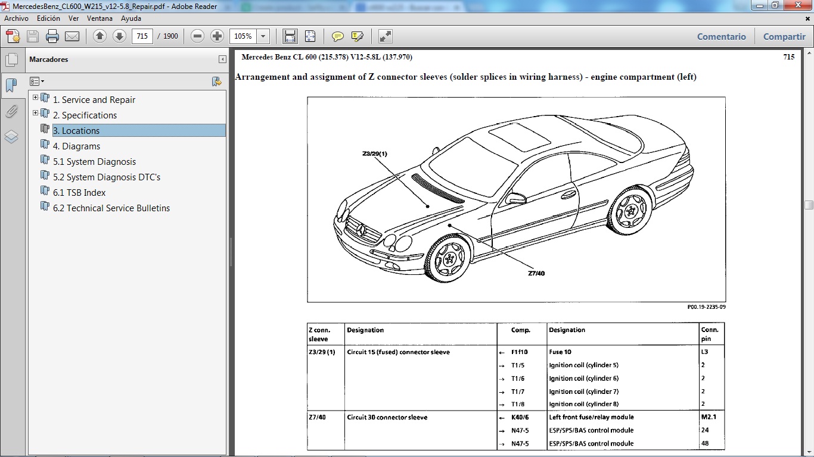814x457 pixels.
Task: Zoom out with the minus button
Action: tap(198, 36)
